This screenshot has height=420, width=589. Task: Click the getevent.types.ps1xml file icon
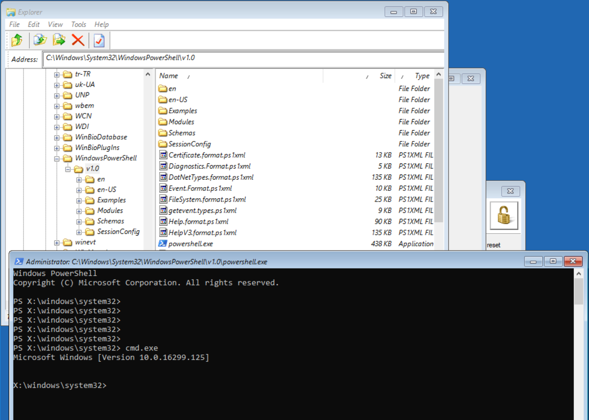pos(163,210)
